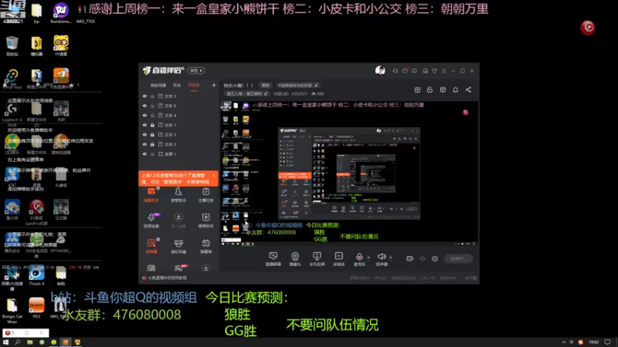Image resolution: width=618 pixels, height=347 pixels.
Task: Open the 弹幕助手 tool
Action: [x=151, y=195]
